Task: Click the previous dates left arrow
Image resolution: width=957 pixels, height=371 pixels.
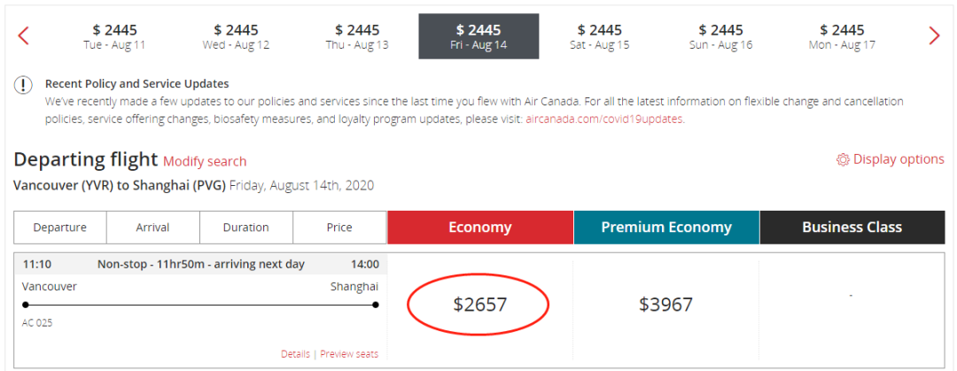Action: tap(24, 36)
